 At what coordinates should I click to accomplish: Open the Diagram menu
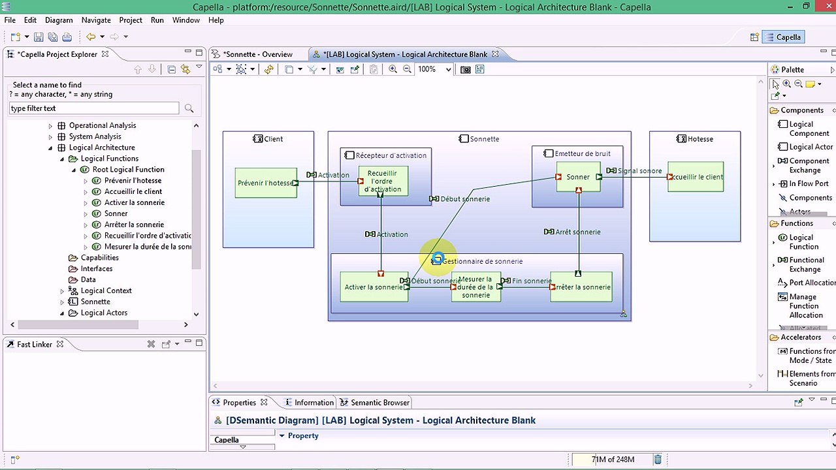coord(59,20)
